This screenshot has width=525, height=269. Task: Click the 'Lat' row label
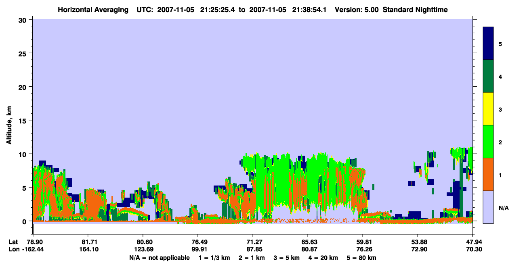point(13,242)
